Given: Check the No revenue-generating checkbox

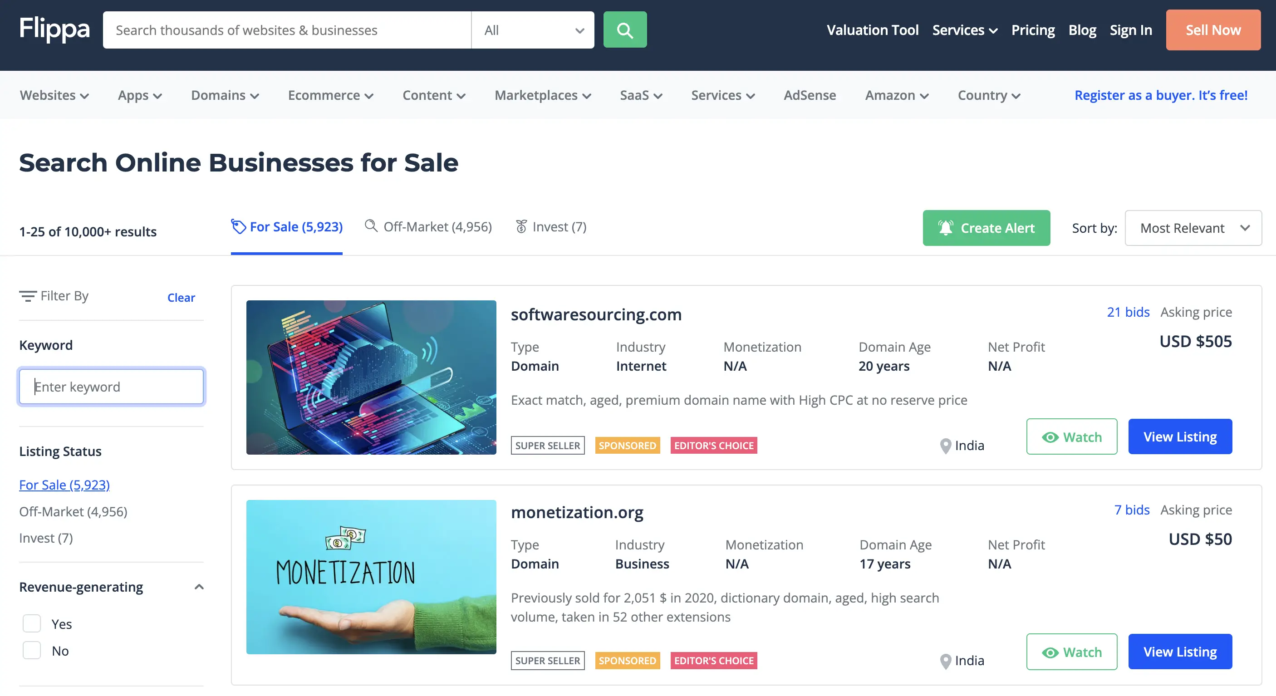Looking at the screenshot, I should coord(32,650).
